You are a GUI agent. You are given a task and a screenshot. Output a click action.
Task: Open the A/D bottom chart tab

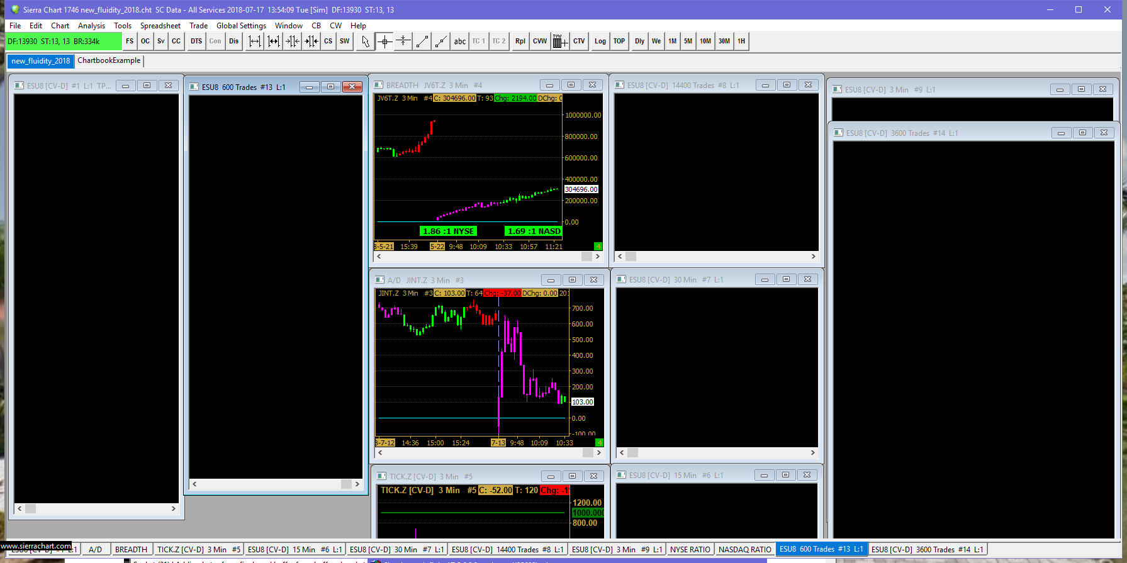tap(95, 550)
